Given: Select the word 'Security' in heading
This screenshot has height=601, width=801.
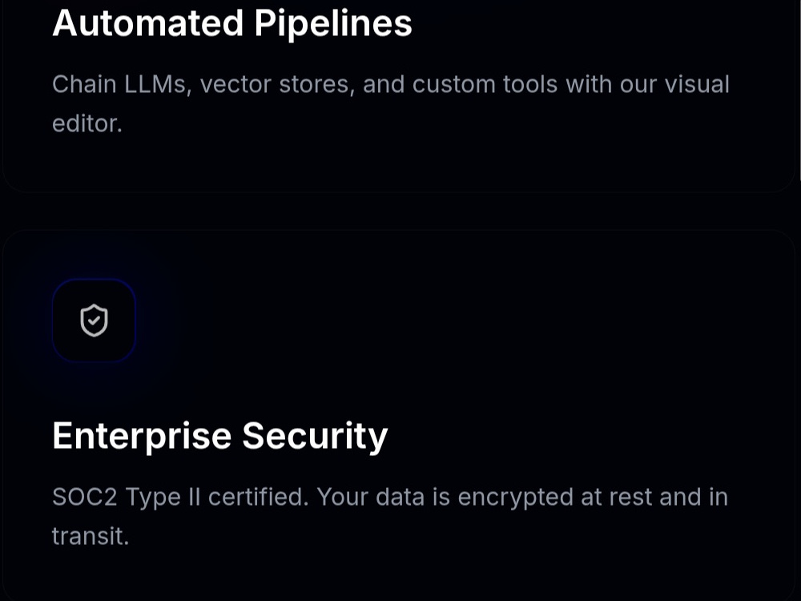Looking at the screenshot, I should click(x=315, y=437).
